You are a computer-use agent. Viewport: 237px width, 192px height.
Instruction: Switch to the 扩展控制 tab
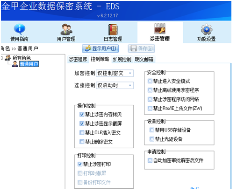(x=122, y=59)
